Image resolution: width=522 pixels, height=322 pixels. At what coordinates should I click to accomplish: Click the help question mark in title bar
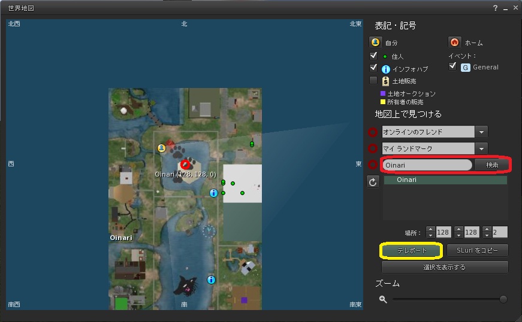495,8
